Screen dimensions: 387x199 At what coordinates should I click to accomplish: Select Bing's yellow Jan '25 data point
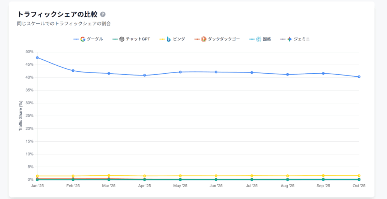[x=37, y=176]
